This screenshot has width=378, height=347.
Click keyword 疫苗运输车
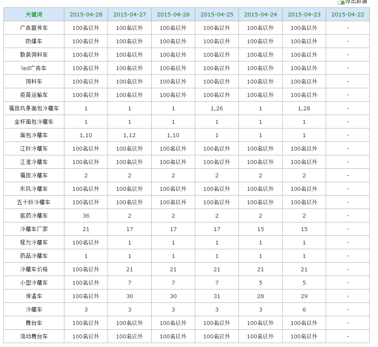click(34, 95)
